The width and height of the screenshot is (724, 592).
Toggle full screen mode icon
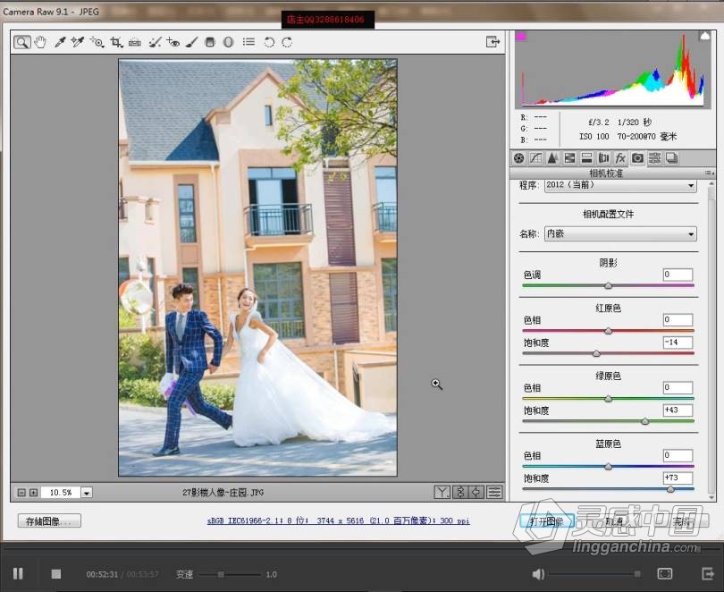point(492,42)
